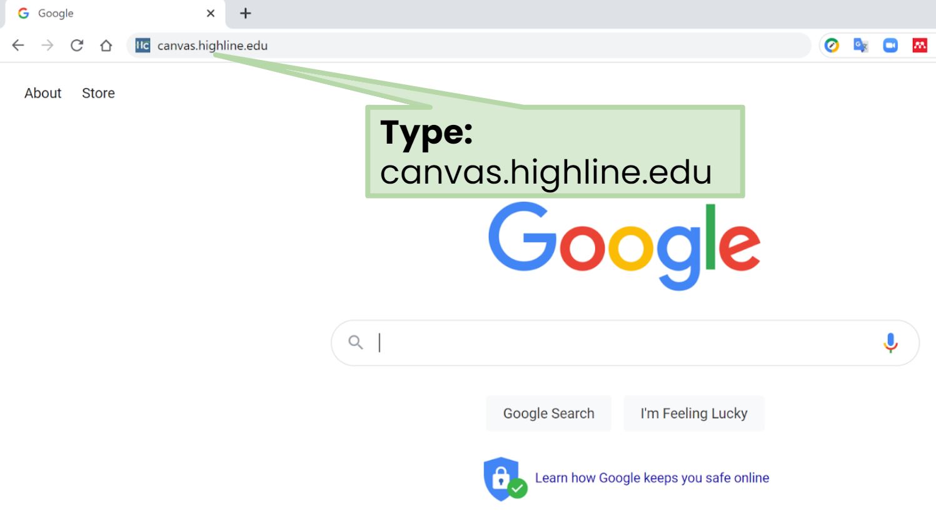Image resolution: width=936 pixels, height=519 pixels.
Task: Click the circular checkmark extension icon
Action: pyautogui.click(x=832, y=45)
